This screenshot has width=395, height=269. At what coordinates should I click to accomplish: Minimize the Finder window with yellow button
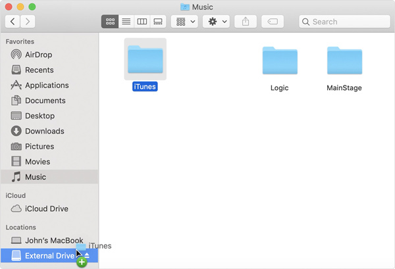coord(20,7)
